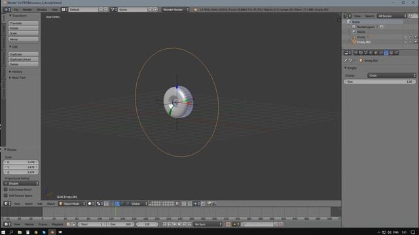Open the Timeline editor type selector

(x=7, y=225)
